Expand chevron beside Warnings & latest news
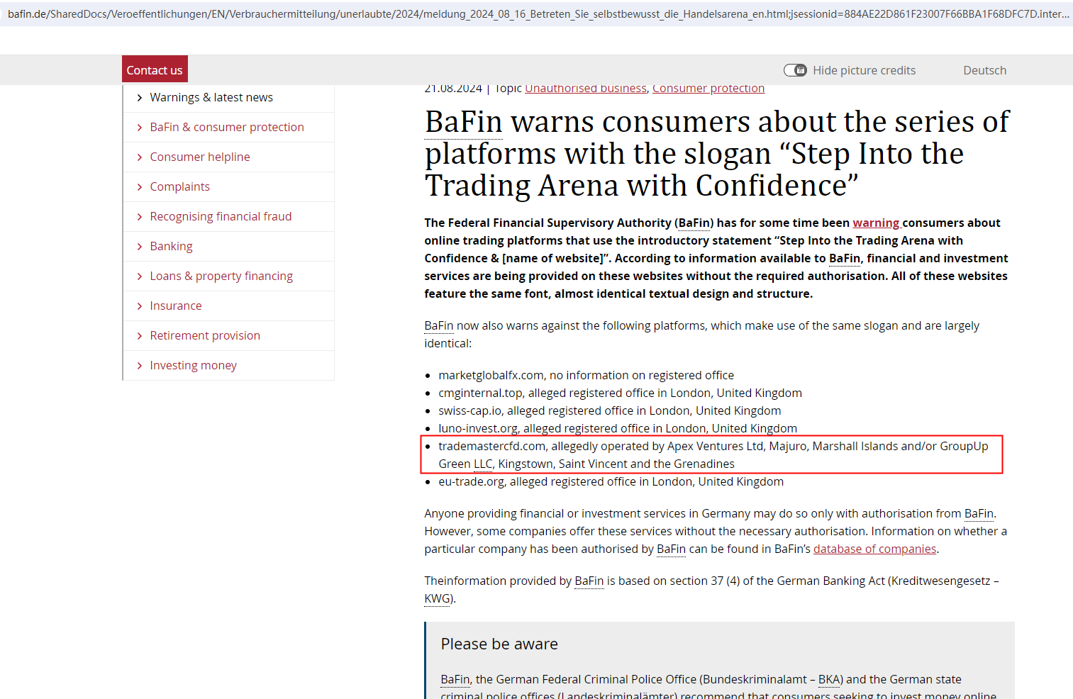Screen dimensions: 1073x699 (140, 97)
